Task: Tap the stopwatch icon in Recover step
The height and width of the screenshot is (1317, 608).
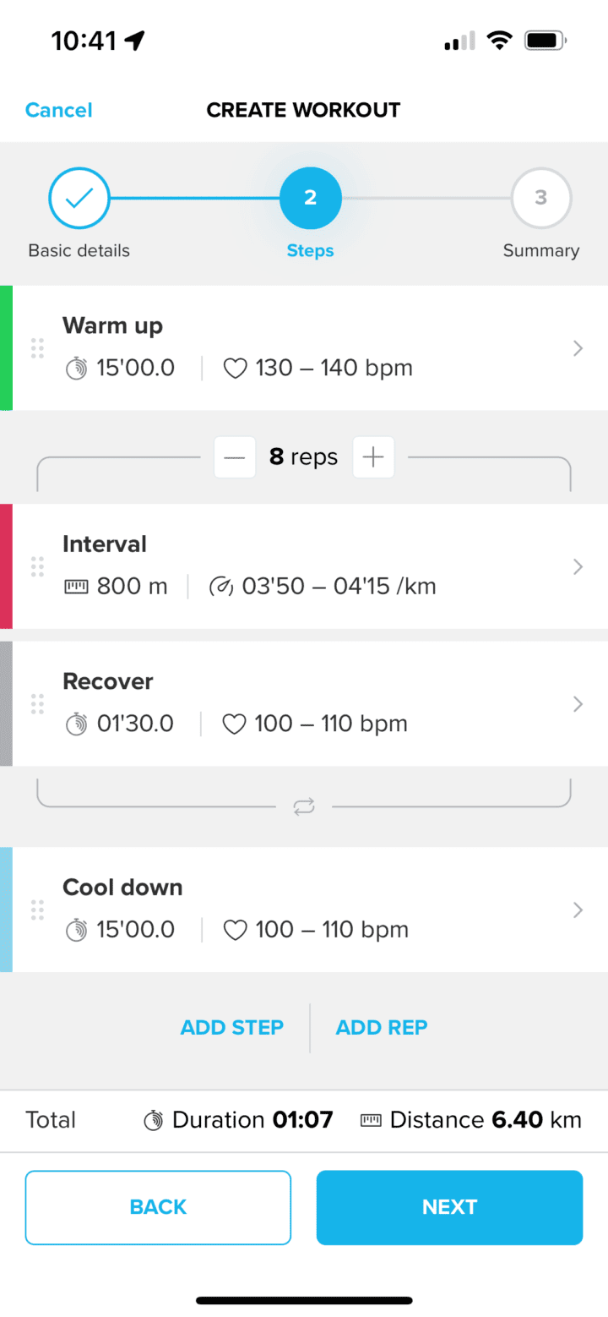Action: [76, 724]
